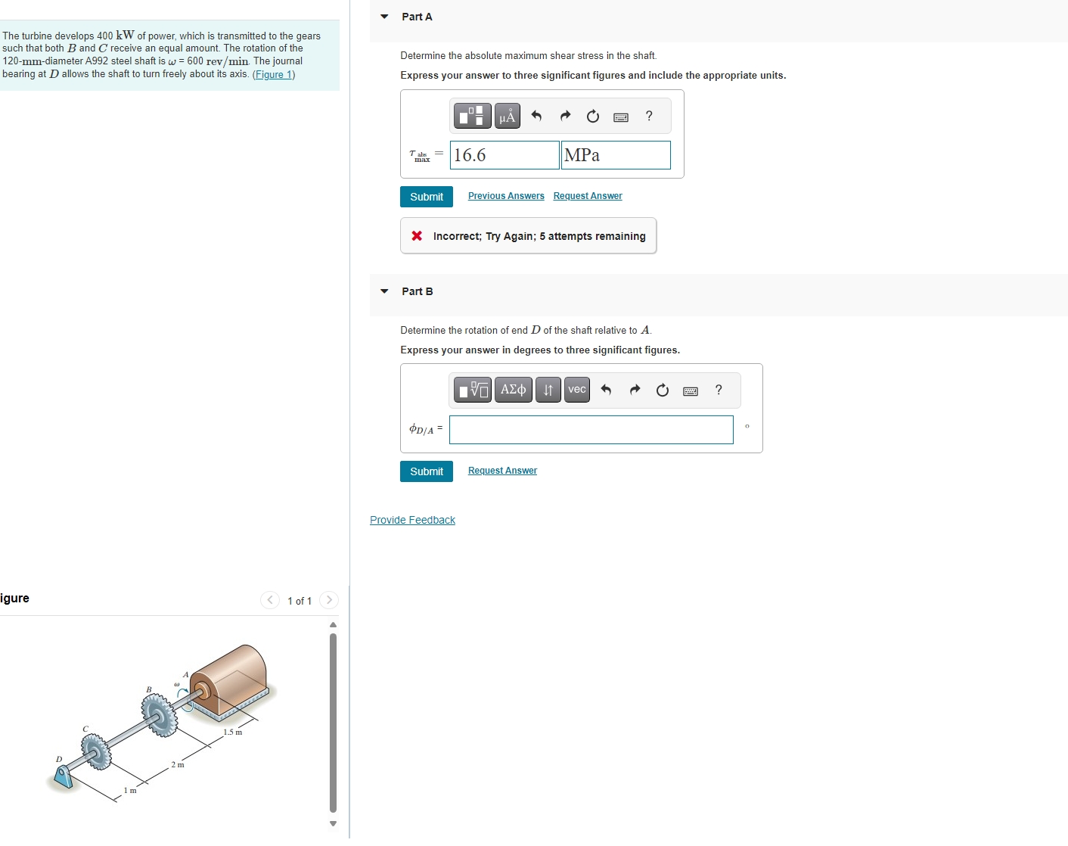Undo in Part B answer toolbar
The width and height of the screenshot is (1068, 846).
(x=606, y=390)
